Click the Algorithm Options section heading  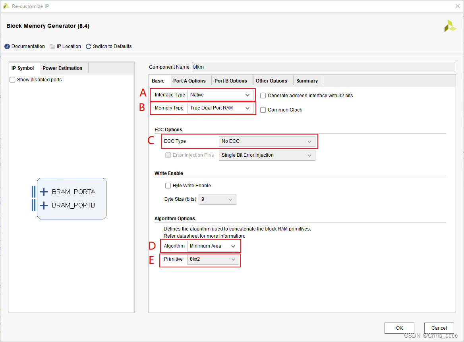coord(174,219)
